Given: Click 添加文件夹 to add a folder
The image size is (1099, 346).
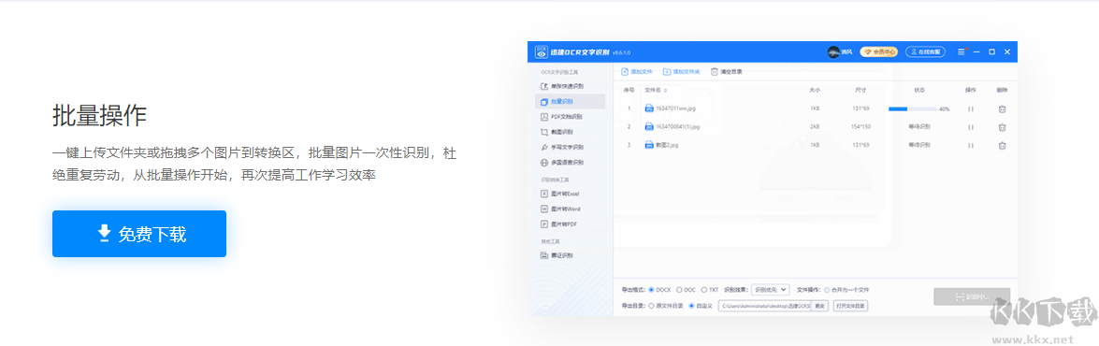Looking at the screenshot, I should tap(681, 71).
